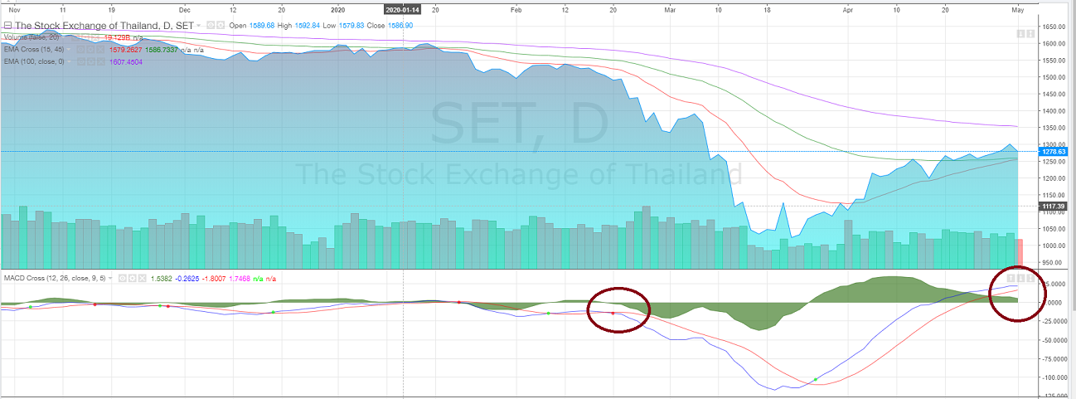Screen dimensions: 1076x399
Task: Open the EMA 100 settings gear
Action: pos(90,61)
